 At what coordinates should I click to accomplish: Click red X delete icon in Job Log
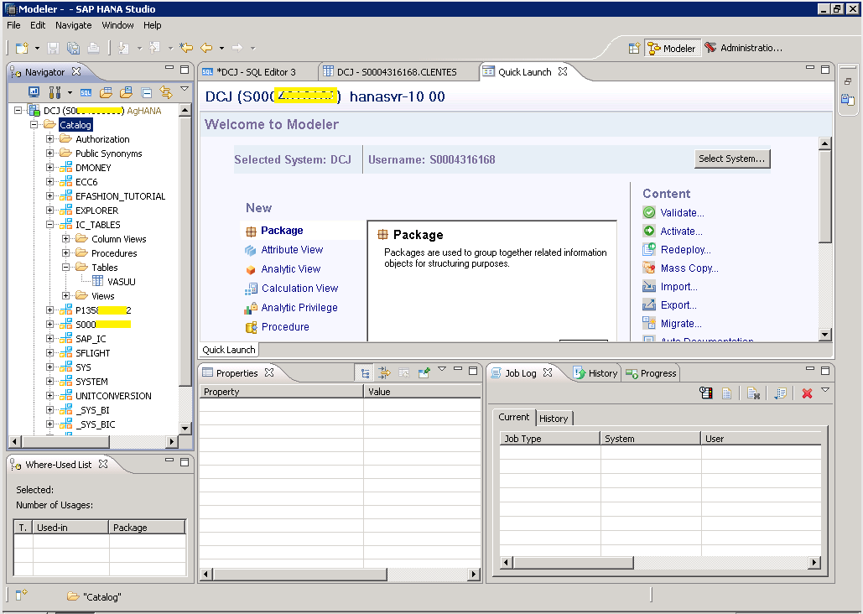click(807, 393)
